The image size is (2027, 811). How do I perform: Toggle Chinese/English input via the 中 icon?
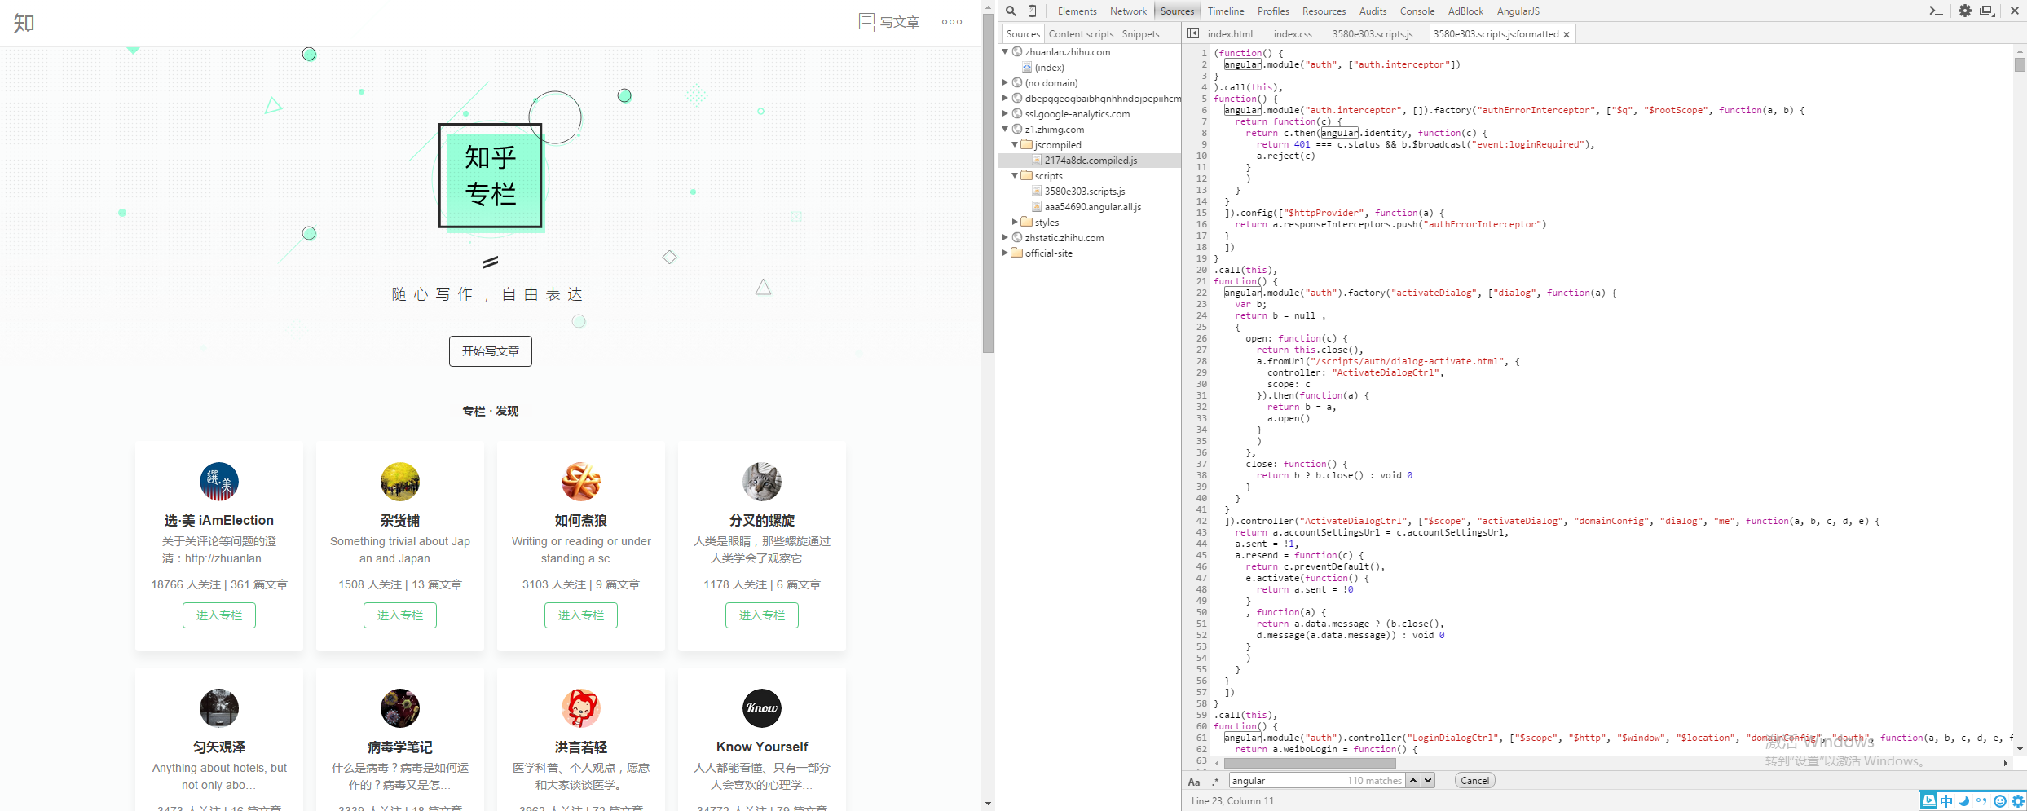1946,801
